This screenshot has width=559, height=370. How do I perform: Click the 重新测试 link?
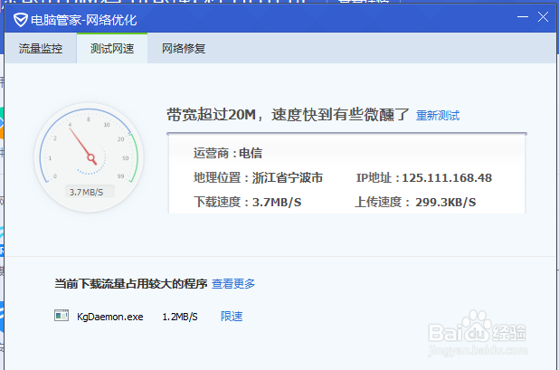click(438, 116)
